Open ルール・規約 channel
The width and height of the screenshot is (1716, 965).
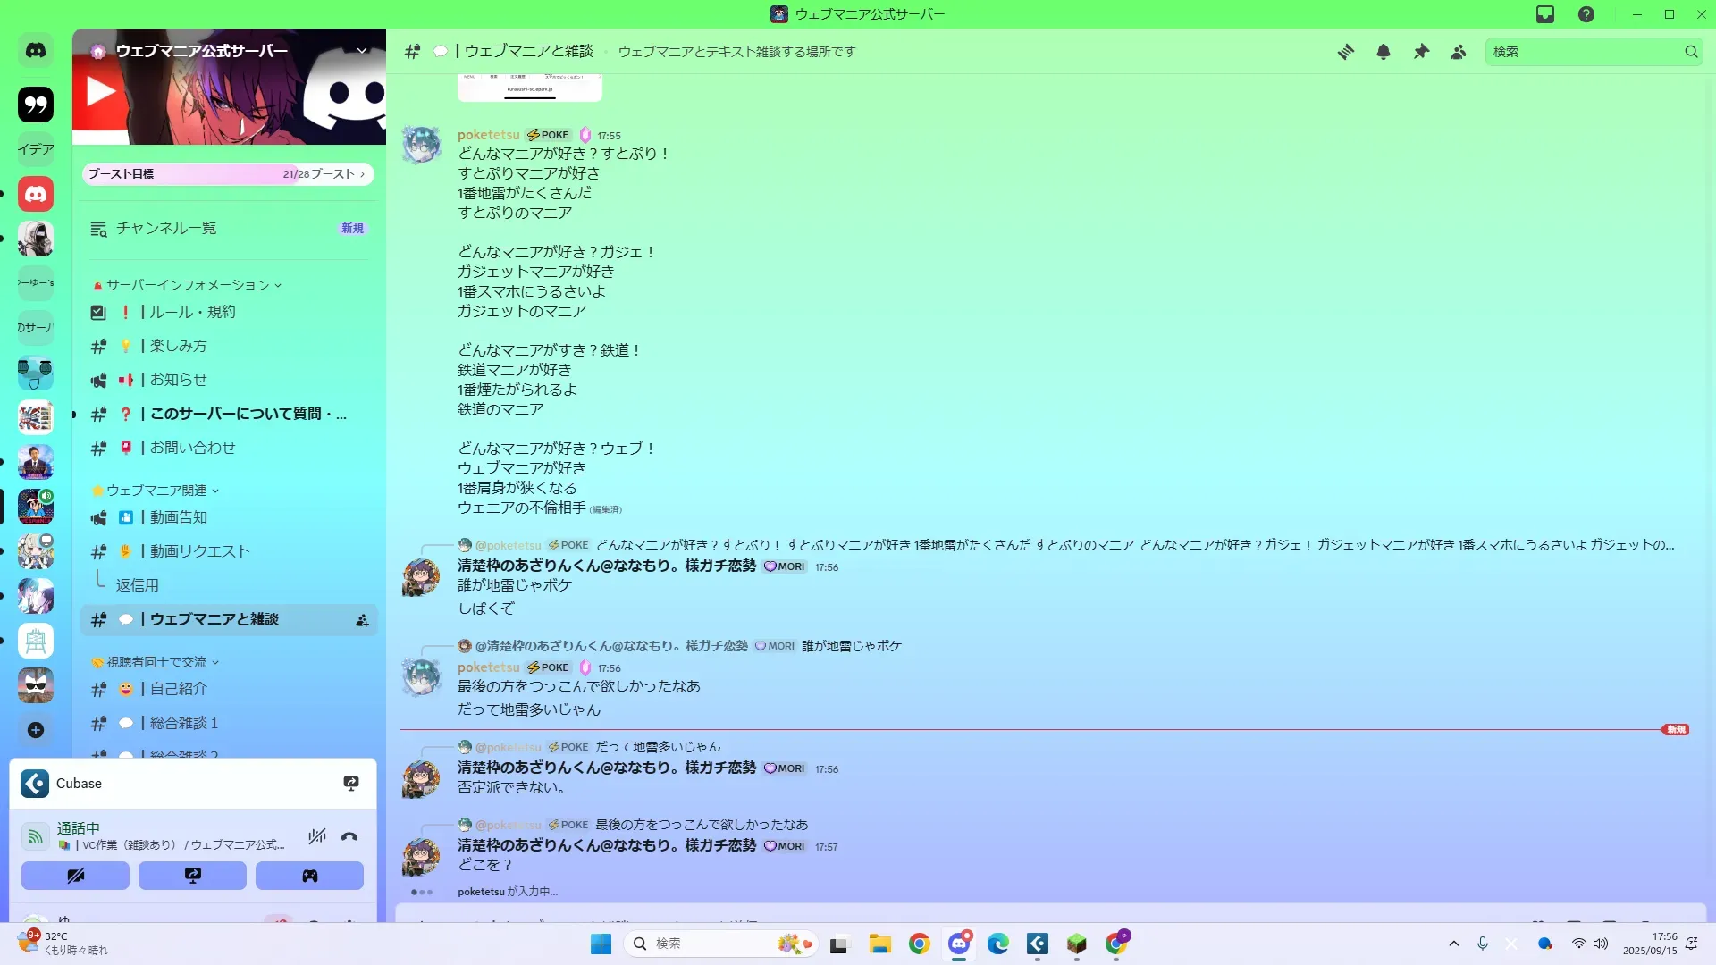click(x=192, y=312)
